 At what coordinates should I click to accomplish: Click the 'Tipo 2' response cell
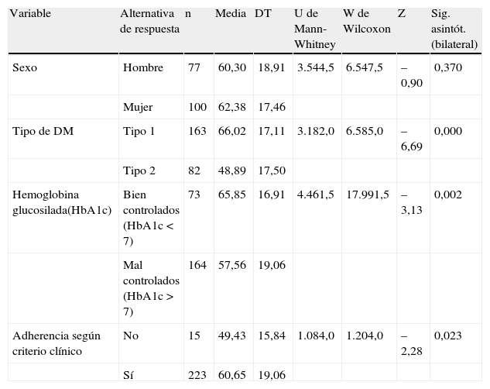point(139,170)
